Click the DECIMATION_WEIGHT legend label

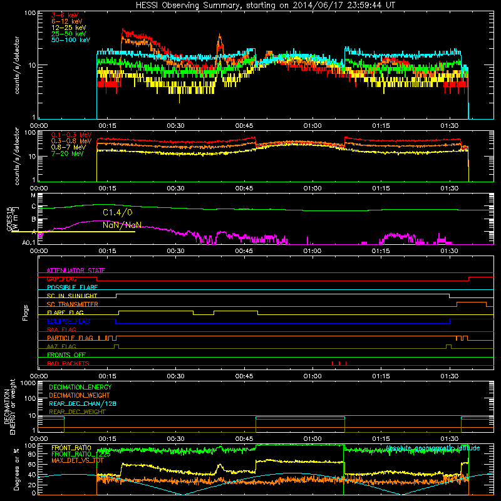[80, 395]
